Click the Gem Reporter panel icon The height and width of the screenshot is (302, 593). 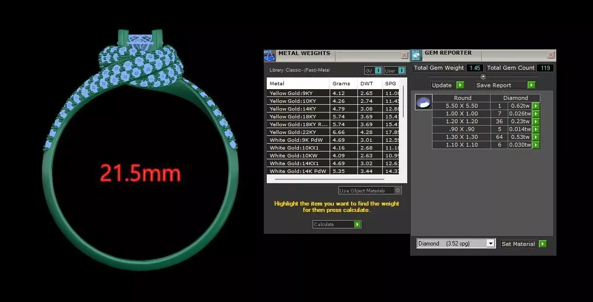click(x=416, y=56)
